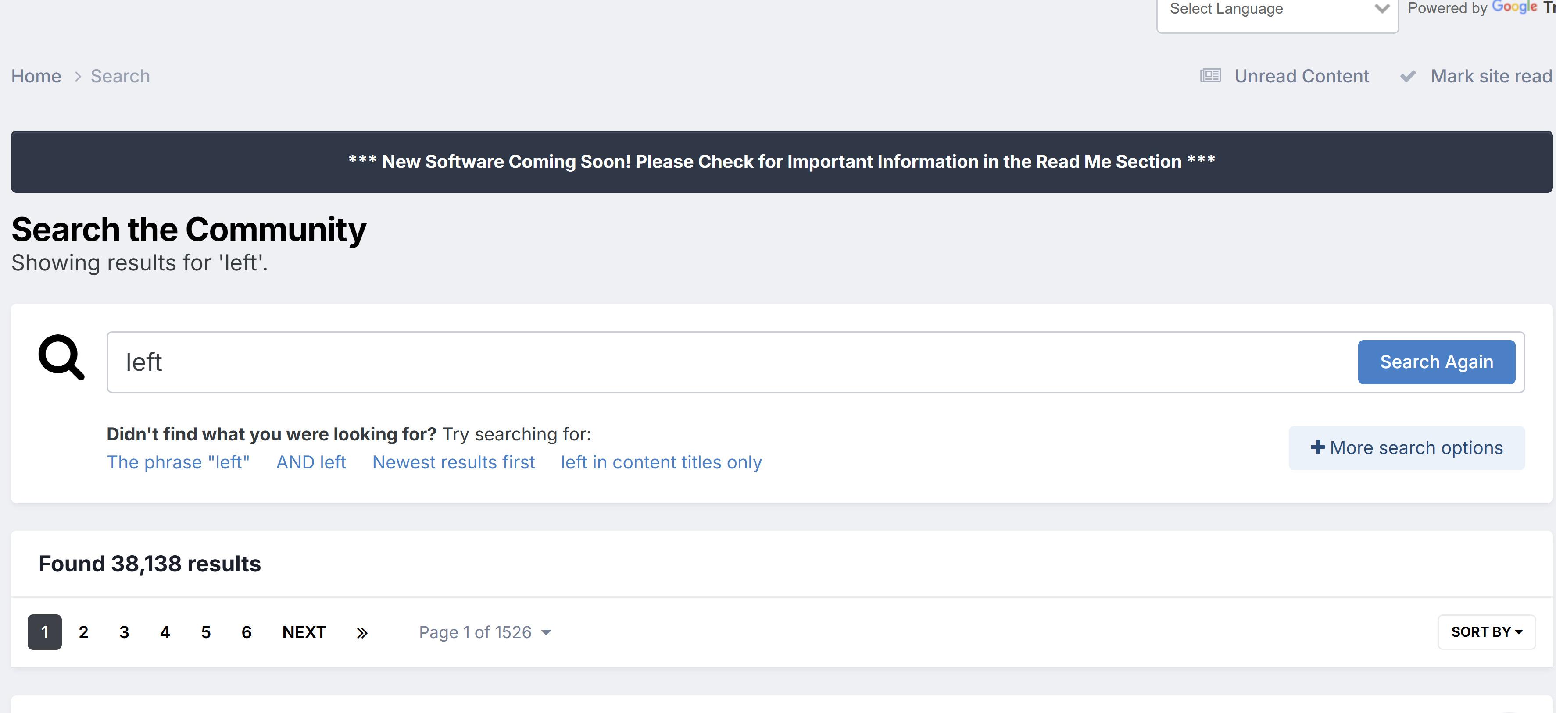Click the NEXT pagination button

point(304,632)
